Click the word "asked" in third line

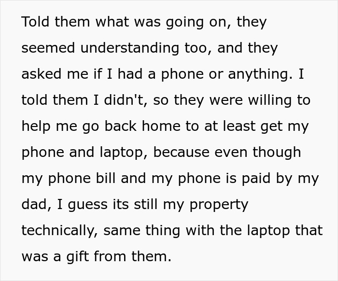click(x=42, y=74)
